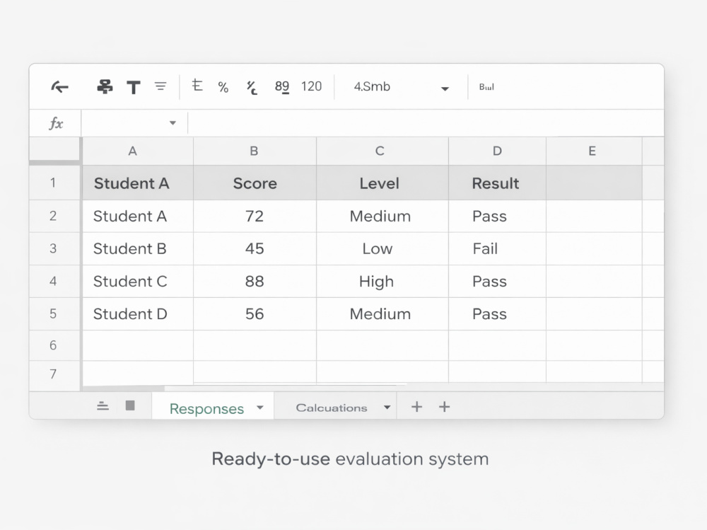The image size is (707, 530).
Task: Click the Pass cell for Student A
Action: [x=497, y=217]
